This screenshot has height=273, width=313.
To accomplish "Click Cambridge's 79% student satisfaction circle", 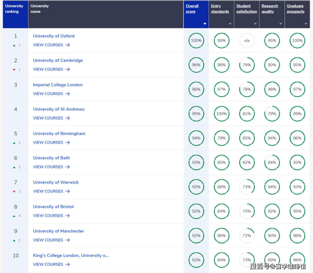I will pos(247,65).
